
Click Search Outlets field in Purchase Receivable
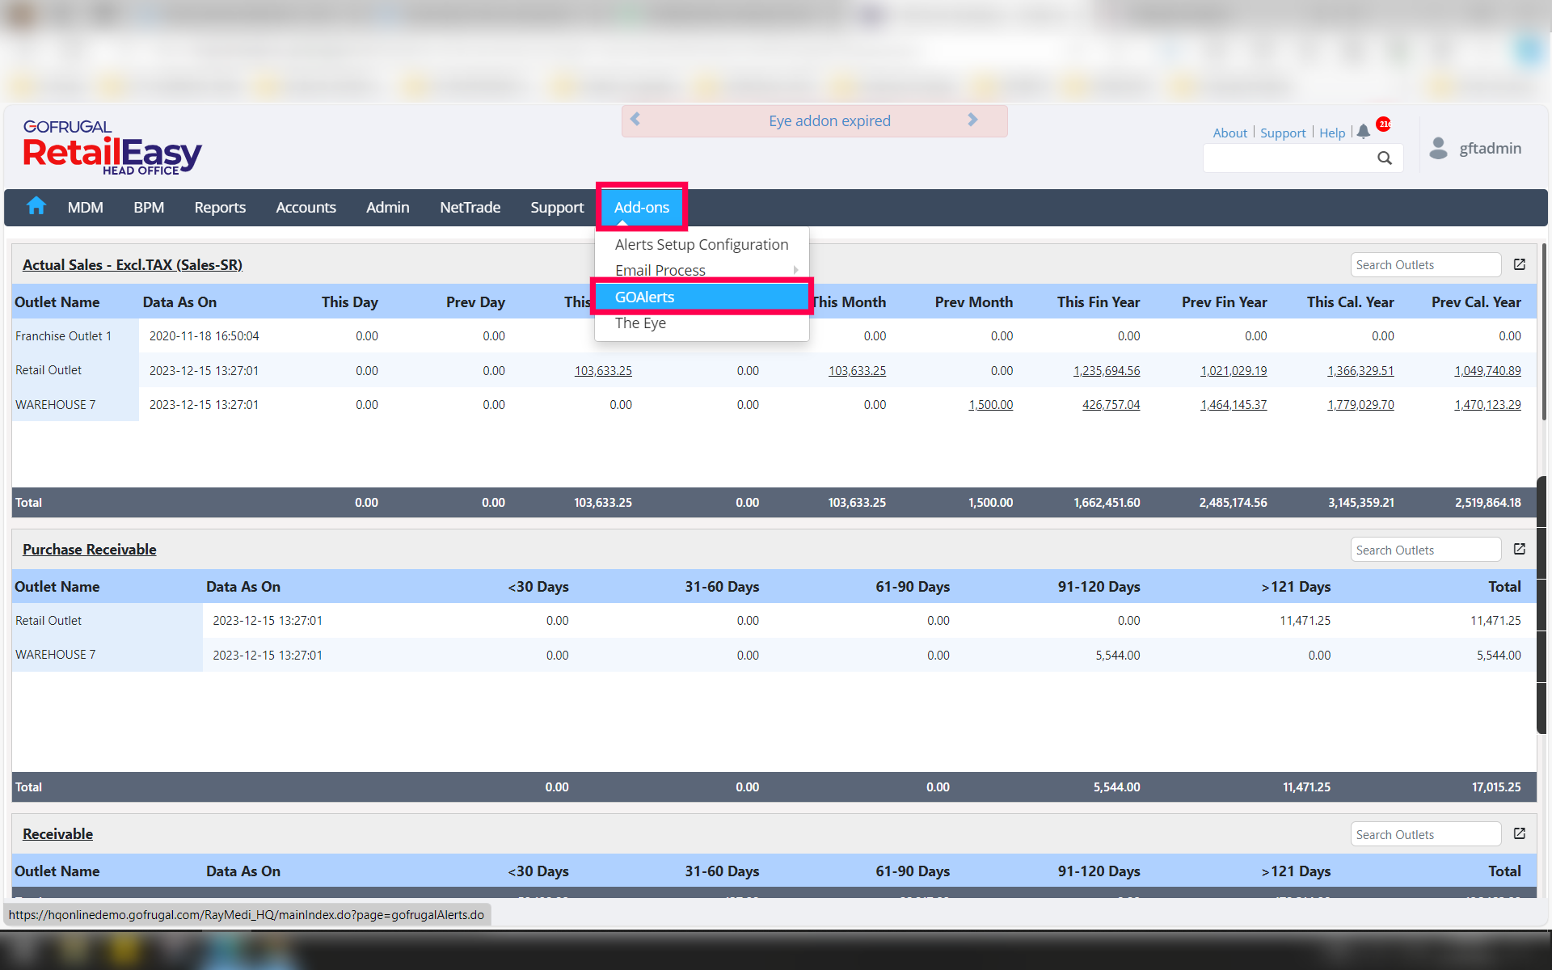pos(1424,550)
